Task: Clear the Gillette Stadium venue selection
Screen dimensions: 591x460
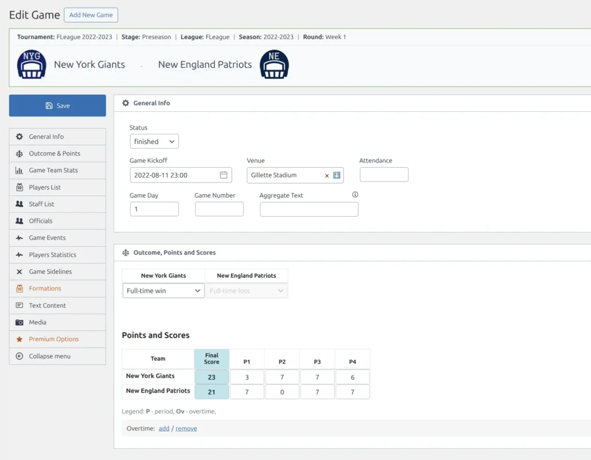Action: 327,175
